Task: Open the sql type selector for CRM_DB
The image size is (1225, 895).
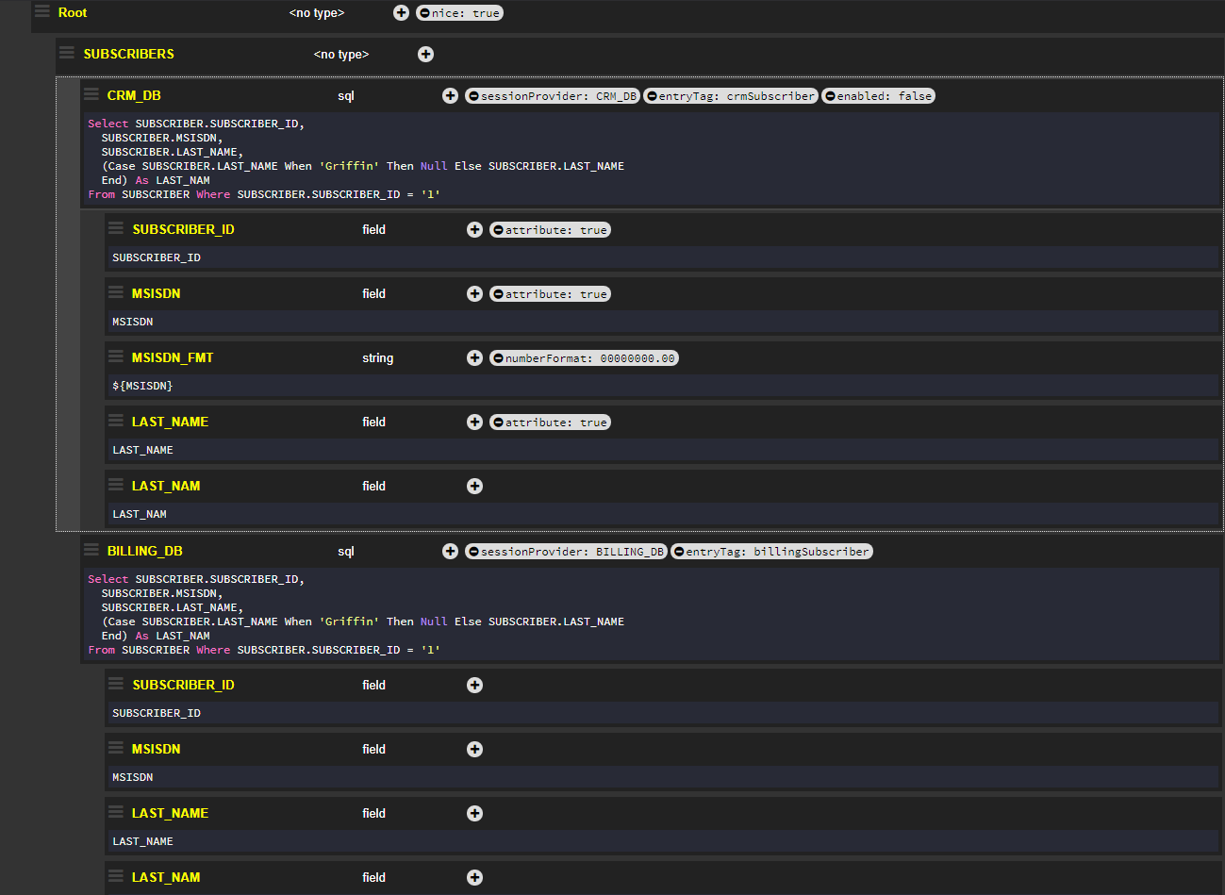Action: [346, 96]
